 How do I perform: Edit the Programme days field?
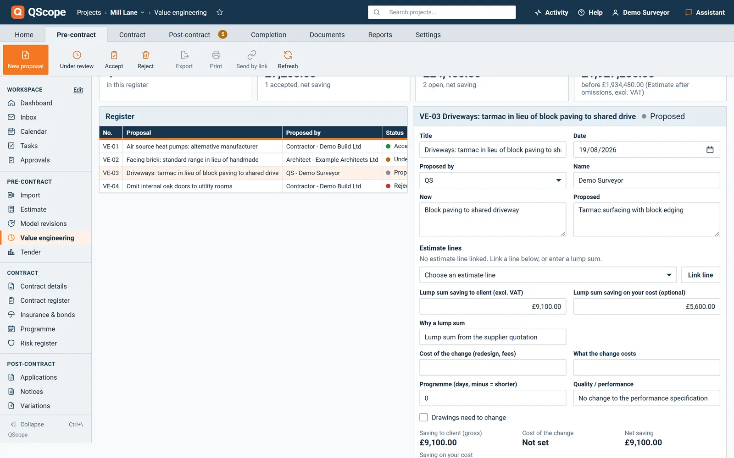tap(492, 398)
